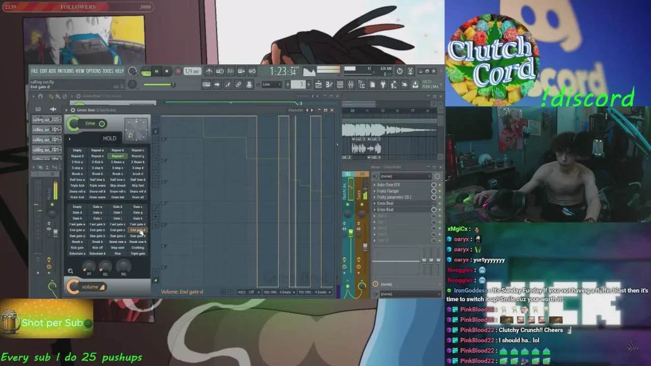Click the stop playback button
Image resolution: width=651 pixels, height=366 pixels.
pos(167,72)
